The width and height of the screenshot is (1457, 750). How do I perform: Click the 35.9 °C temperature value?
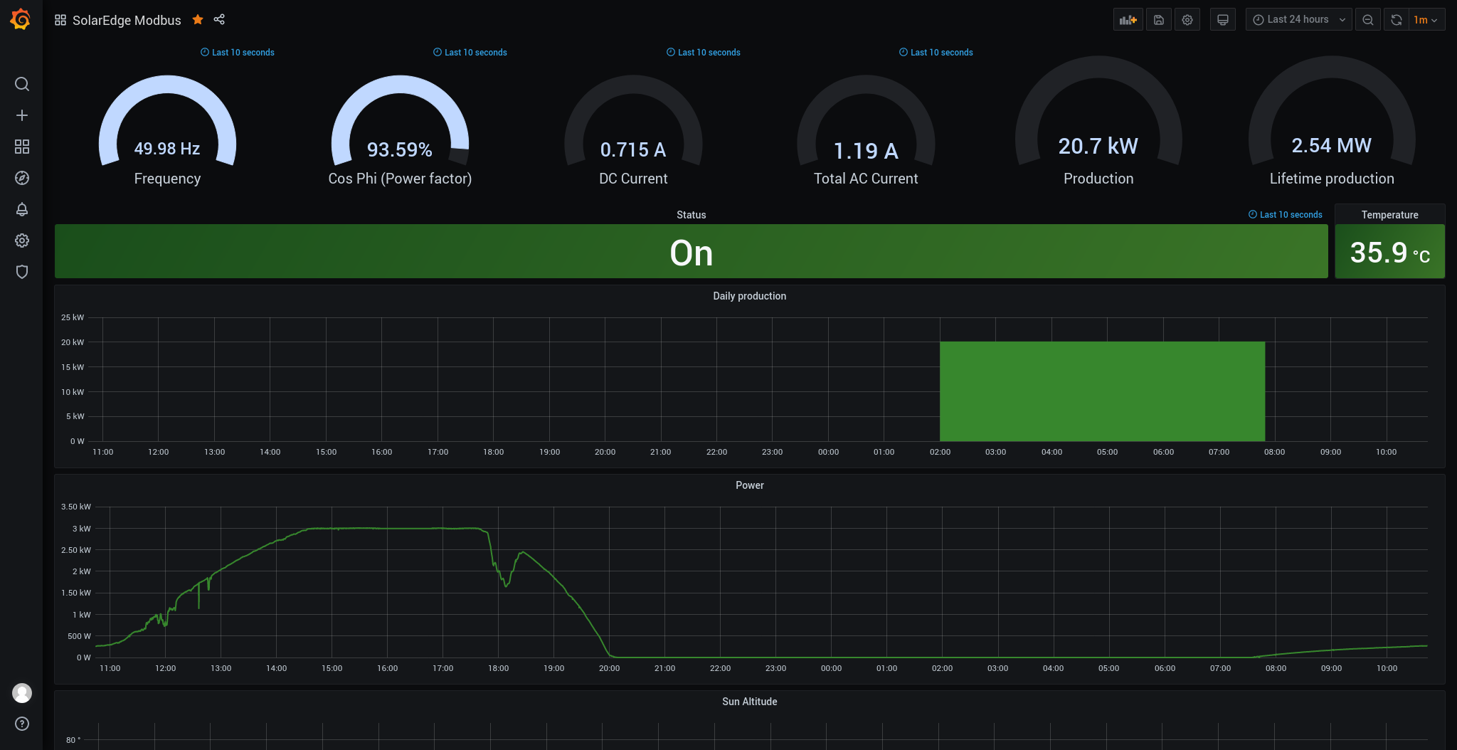(x=1389, y=252)
